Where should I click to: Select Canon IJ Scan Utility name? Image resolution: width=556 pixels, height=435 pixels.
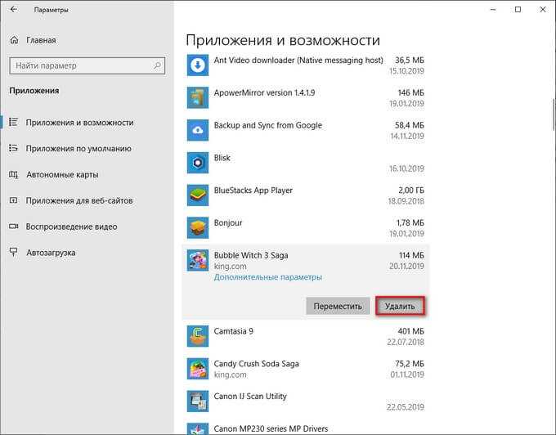pos(250,397)
